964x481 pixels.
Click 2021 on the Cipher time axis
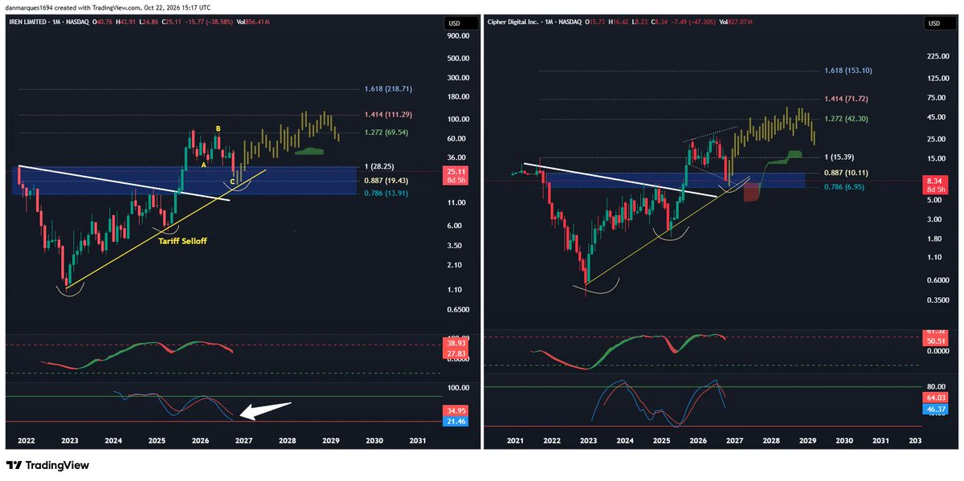(516, 441)
